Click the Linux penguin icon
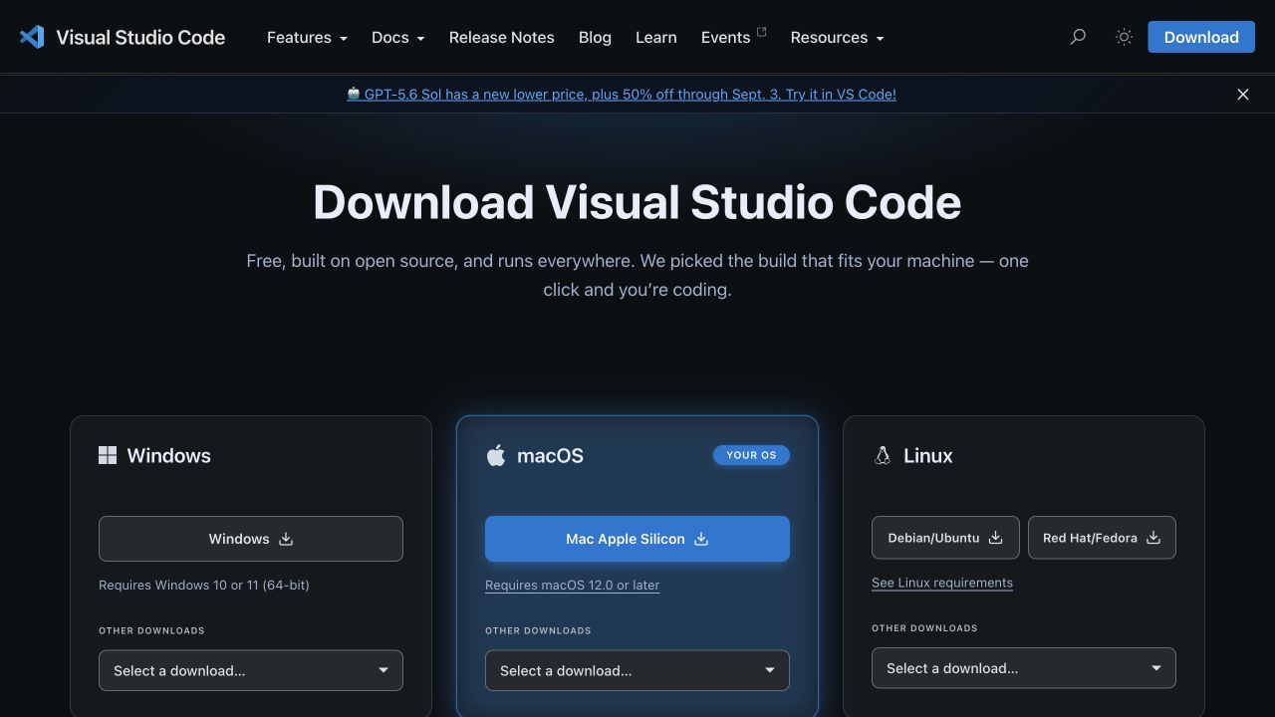The image size is (1275, 717). click(x=882, y=455)
